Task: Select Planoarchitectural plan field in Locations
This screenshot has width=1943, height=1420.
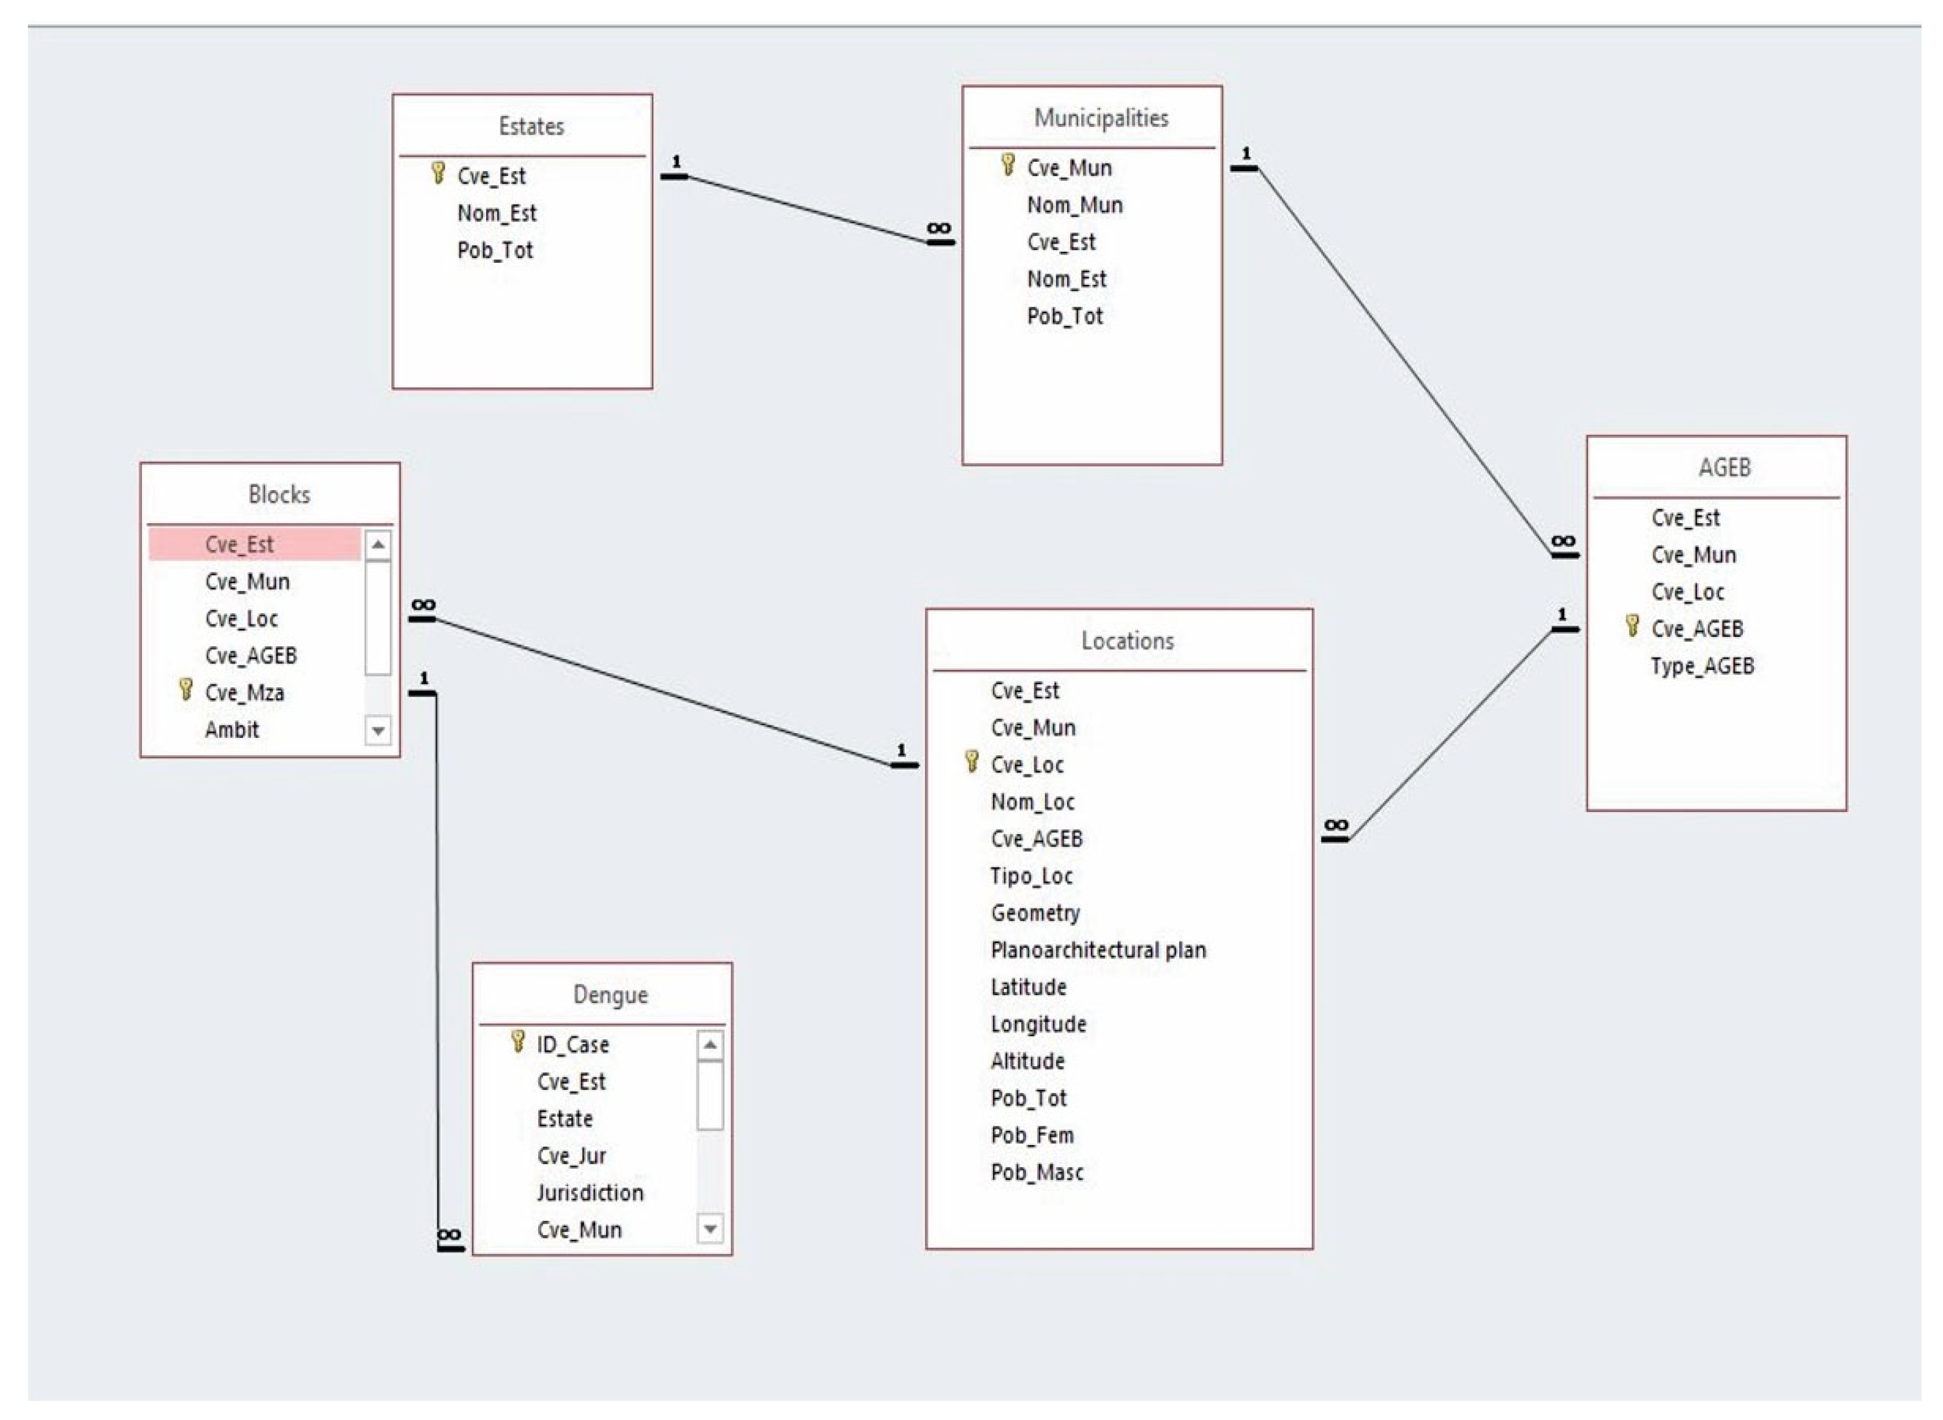Action: (1097, 951)
